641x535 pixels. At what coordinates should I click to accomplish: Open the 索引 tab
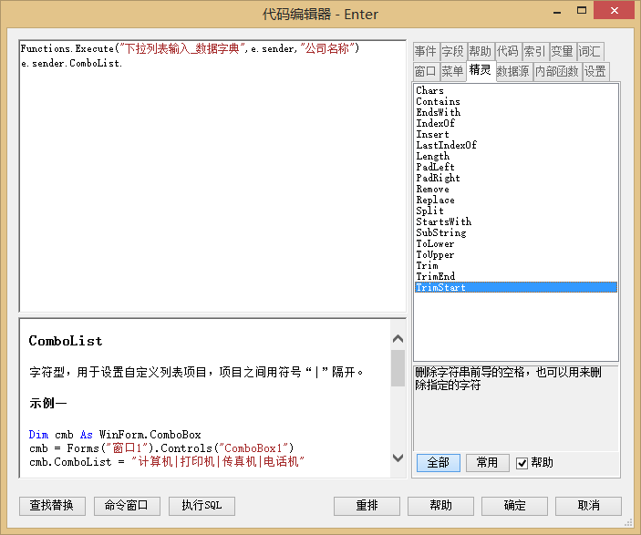[535, 51]
